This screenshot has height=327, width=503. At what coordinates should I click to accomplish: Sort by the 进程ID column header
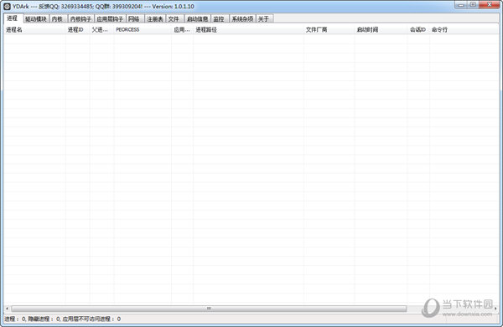tap(78, 29)
